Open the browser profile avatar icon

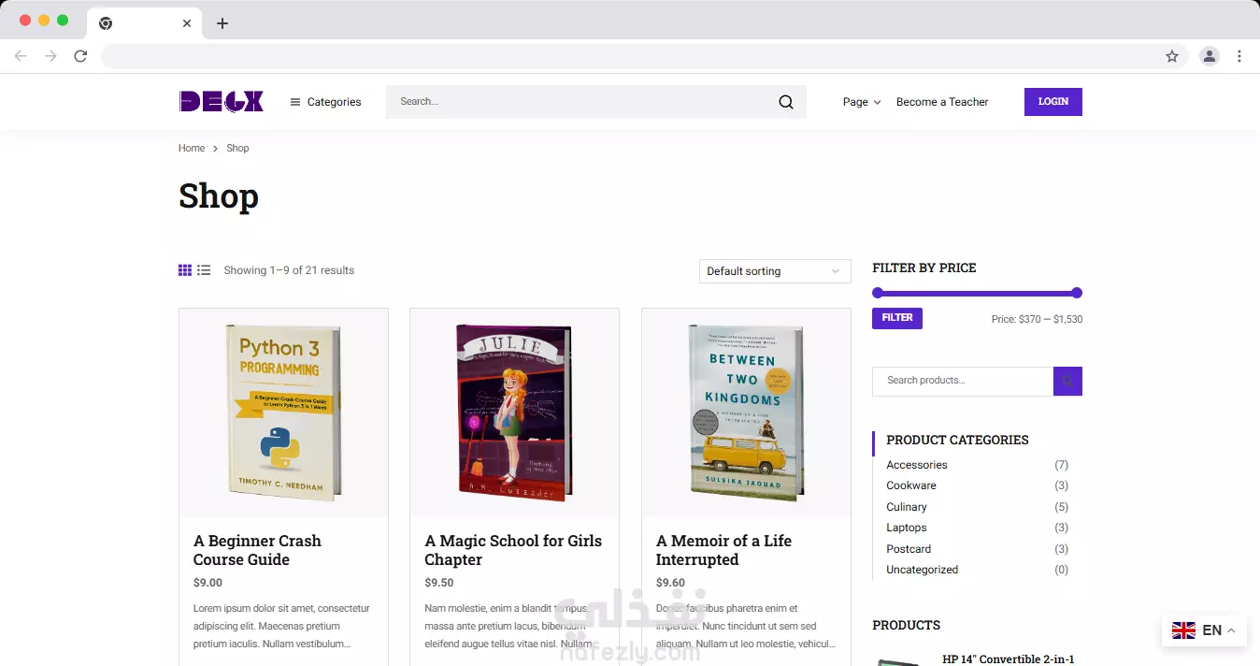1210,56
